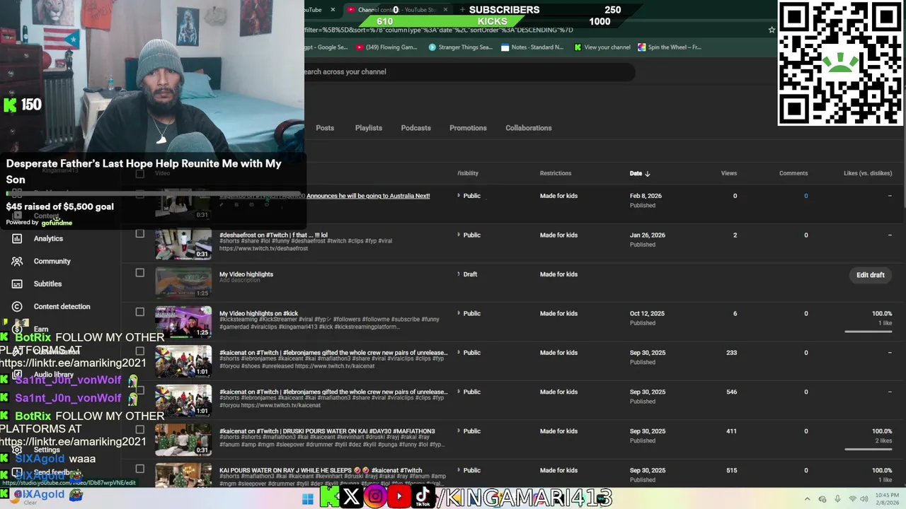Click the Subtitles sidebar icon
This screenshot has height=509, width=906.
pos(17,284)
